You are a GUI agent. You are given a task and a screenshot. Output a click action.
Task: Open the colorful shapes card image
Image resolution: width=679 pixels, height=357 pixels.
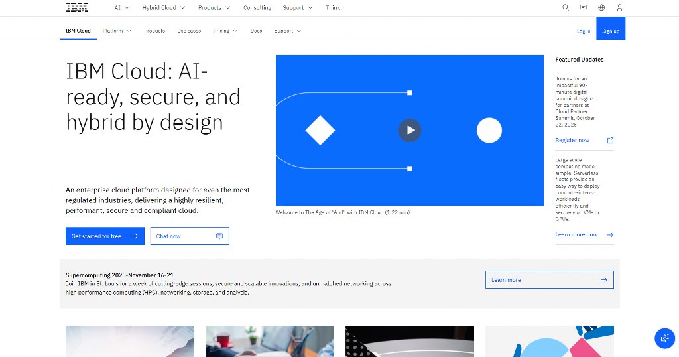pos(550,341)
